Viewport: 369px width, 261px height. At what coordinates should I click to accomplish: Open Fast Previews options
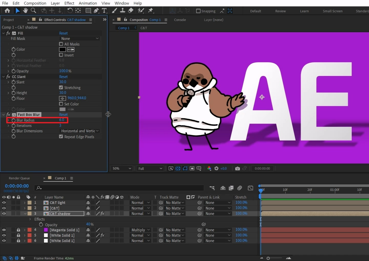[x=171, y=168]
